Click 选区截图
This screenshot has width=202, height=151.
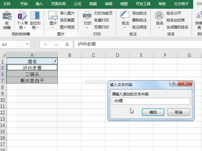(x=67, y=20)
